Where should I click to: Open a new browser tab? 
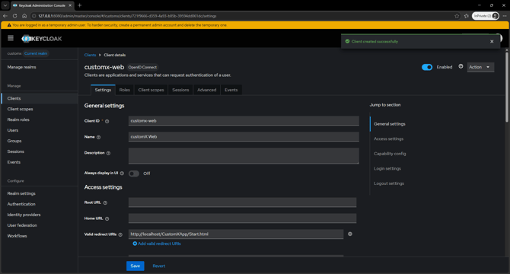80,5
